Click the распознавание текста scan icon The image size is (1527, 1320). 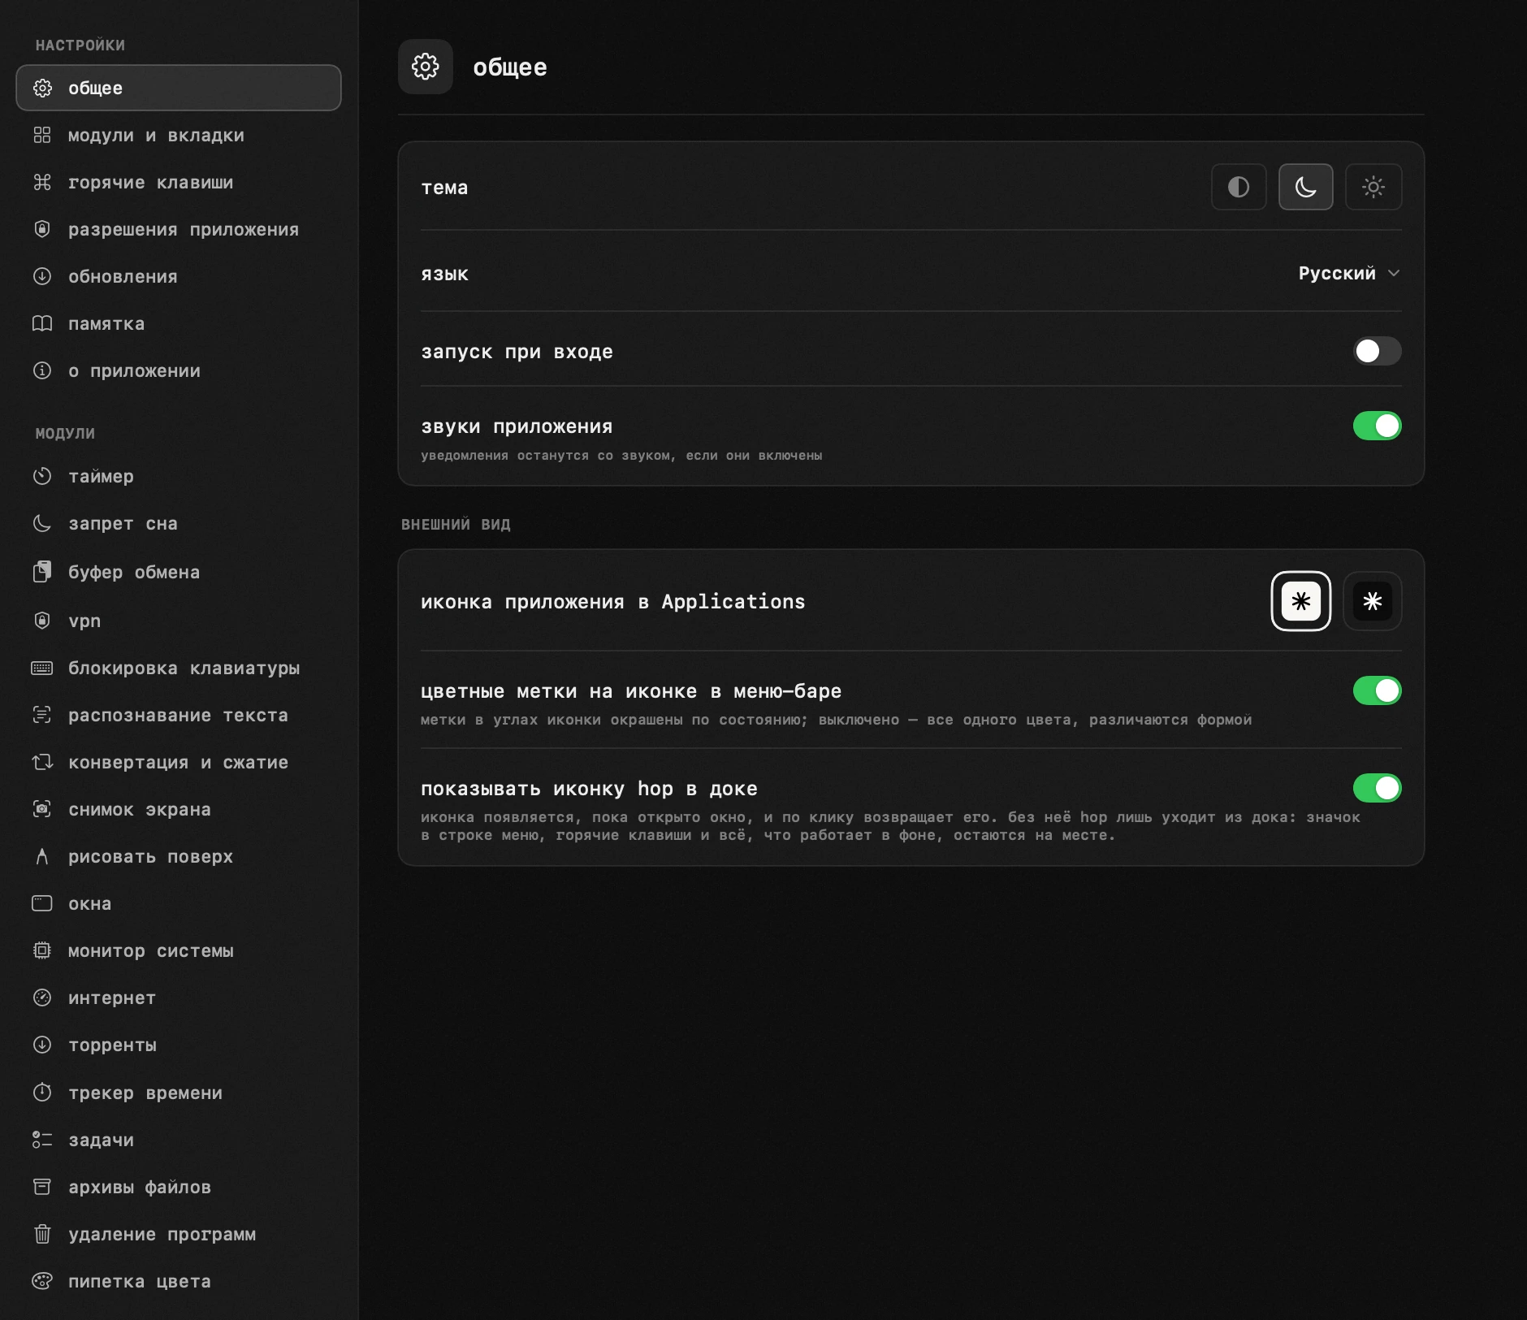click(x=42, y=715)
